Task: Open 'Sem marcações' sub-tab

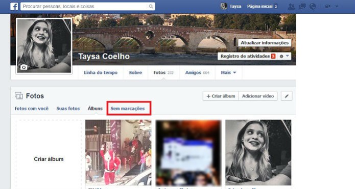Action: [x=128, y=109]
